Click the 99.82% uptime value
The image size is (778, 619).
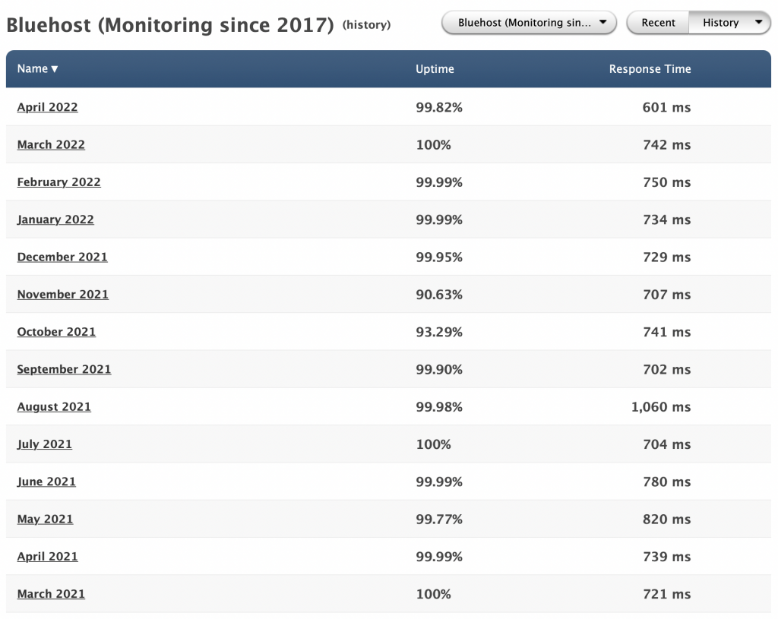(439, 107)
